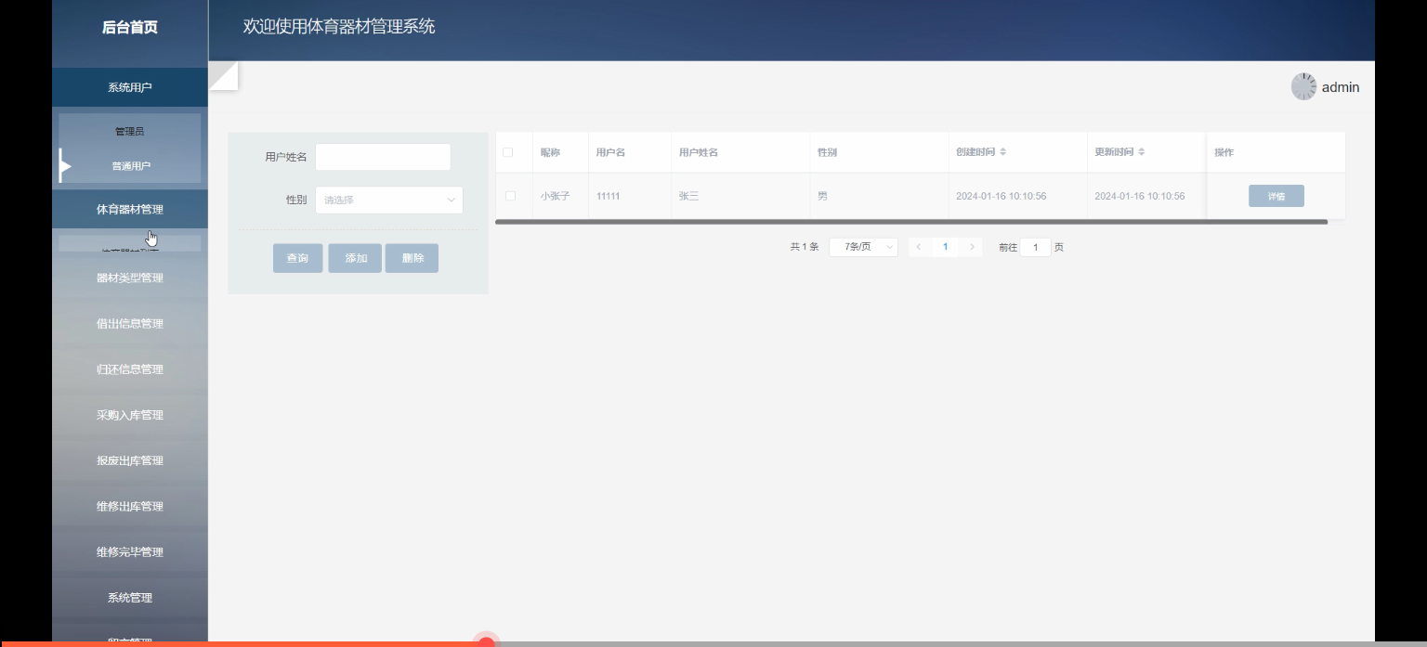Select 管理员 submenu item
Viewport: 1427px width, 647px height.
point(130,132)
